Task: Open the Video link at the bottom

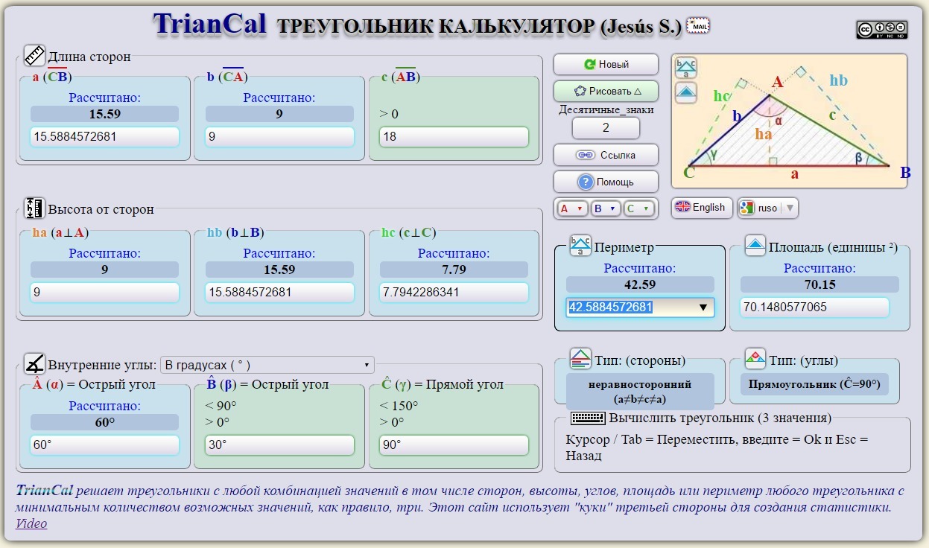Action: click(31, 523)
